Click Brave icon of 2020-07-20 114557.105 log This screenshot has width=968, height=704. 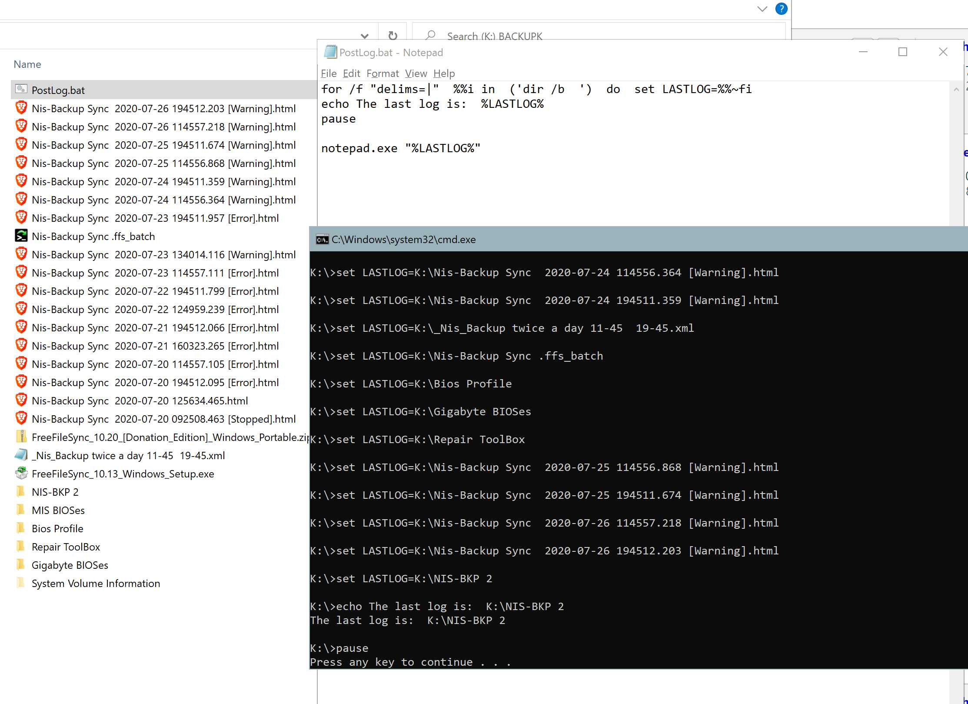click(21, 364)
